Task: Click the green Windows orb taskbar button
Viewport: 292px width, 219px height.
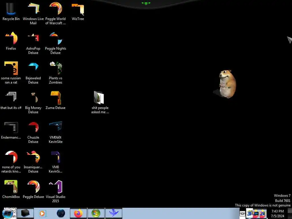Action: [x=96, y=213]
